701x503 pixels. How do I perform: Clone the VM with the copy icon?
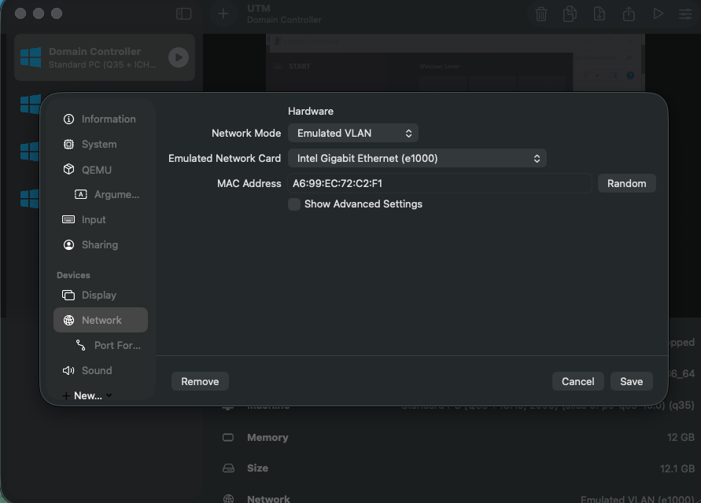[570, 13]
